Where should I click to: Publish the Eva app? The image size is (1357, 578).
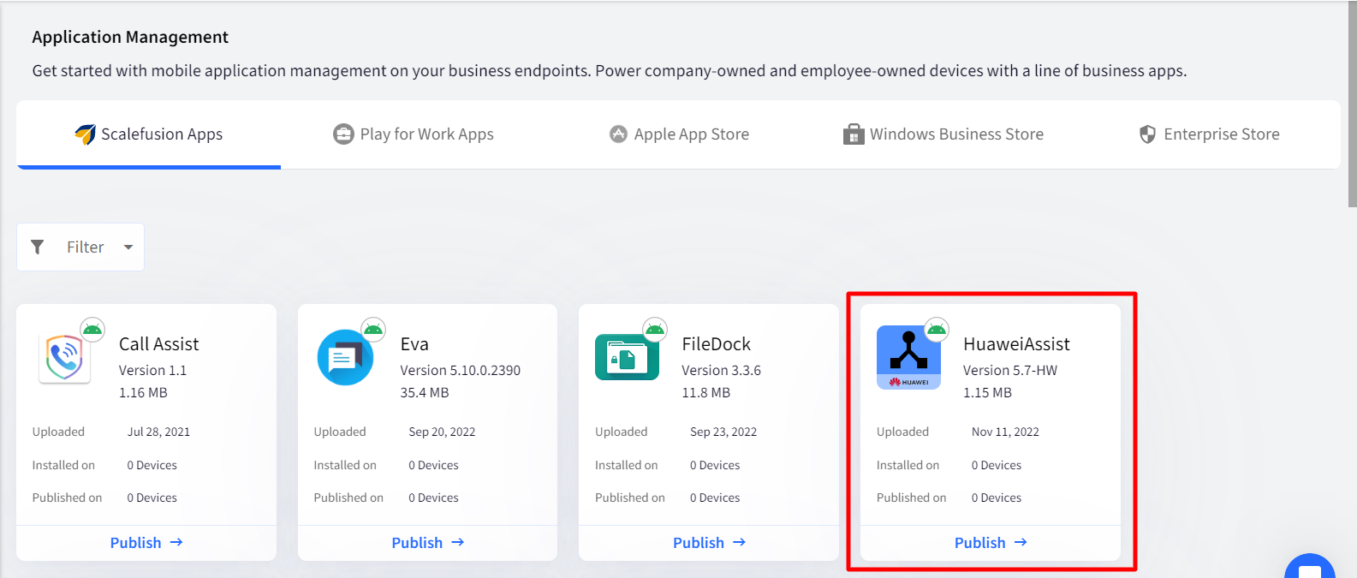(x=427, y=543)
